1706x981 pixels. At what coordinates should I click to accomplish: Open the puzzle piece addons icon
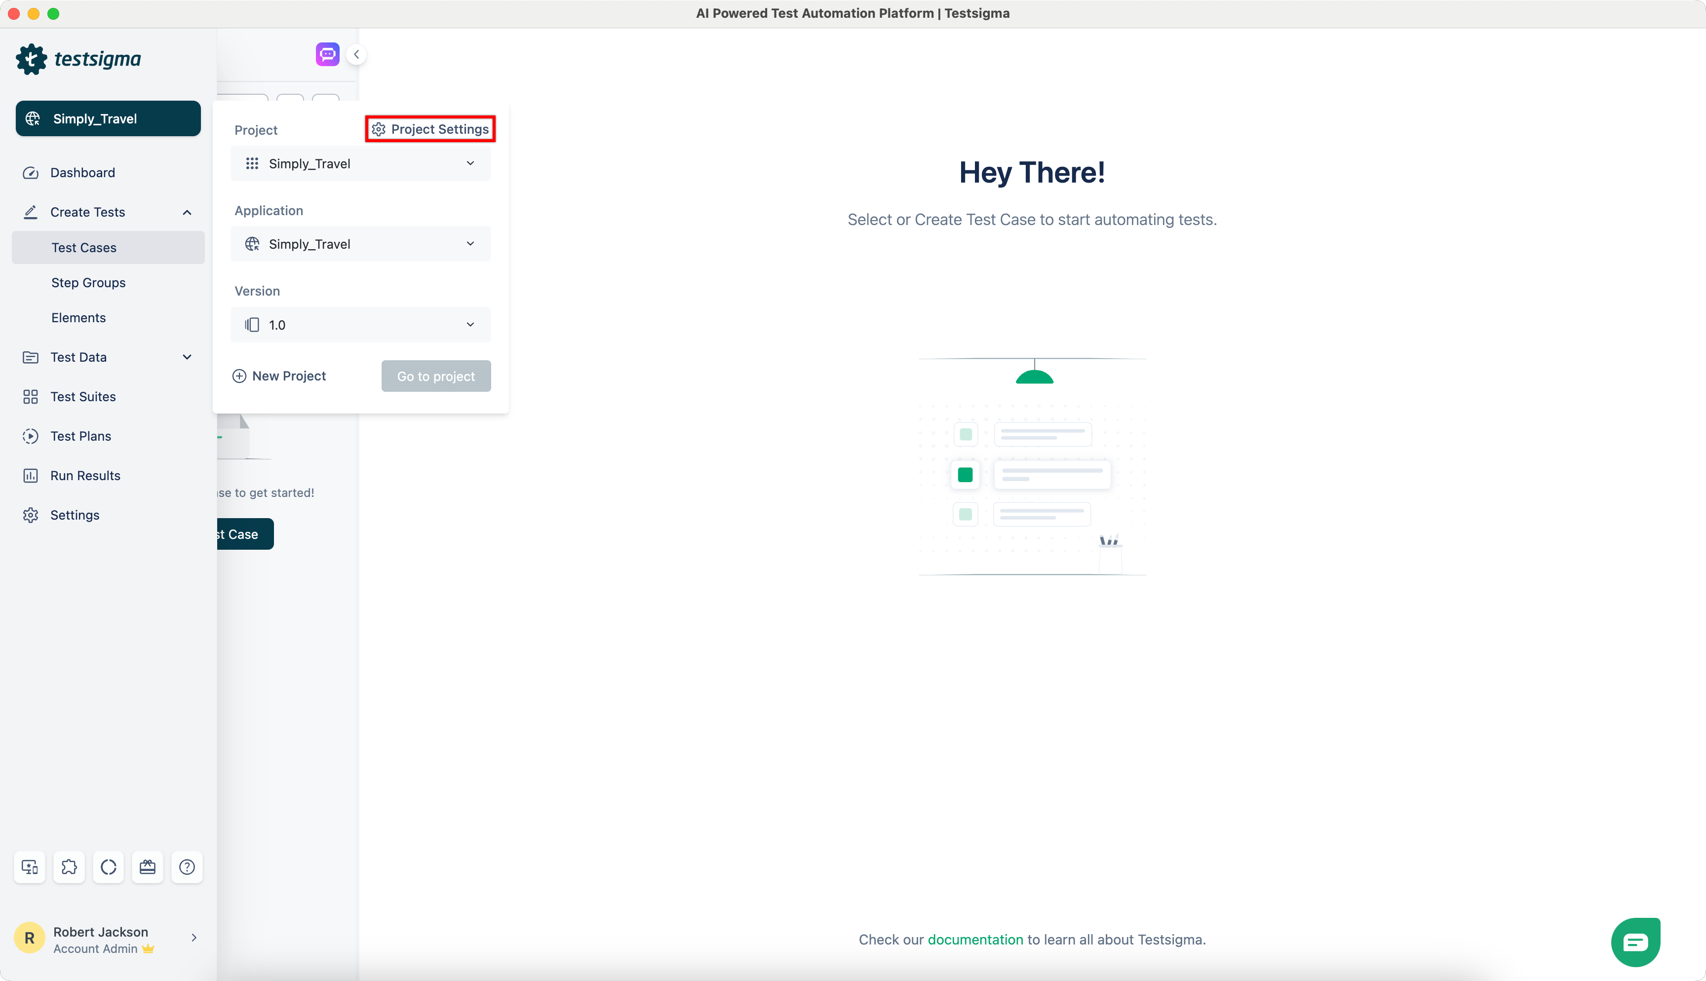click(69, 867)
